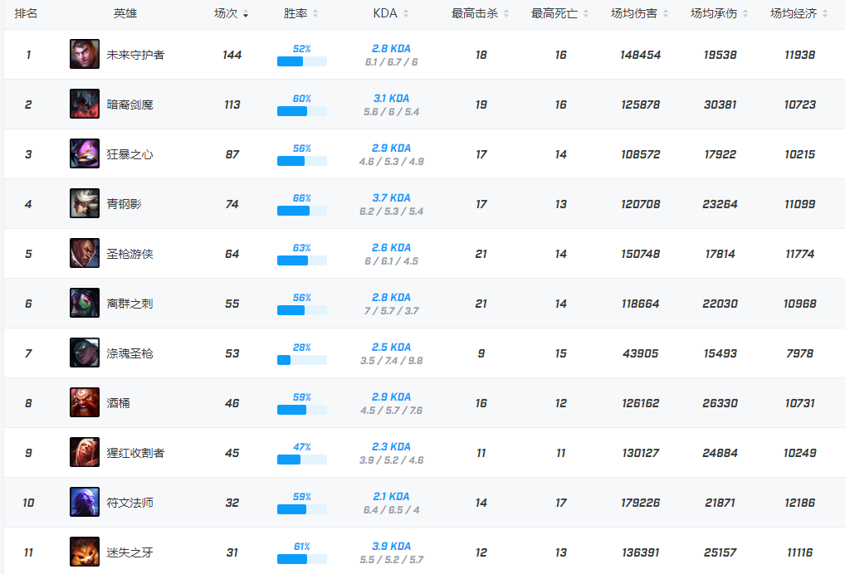Viewport: 845px width, 574px height.
Task: Click the 英雄 column header
Action: pos(125,13)
